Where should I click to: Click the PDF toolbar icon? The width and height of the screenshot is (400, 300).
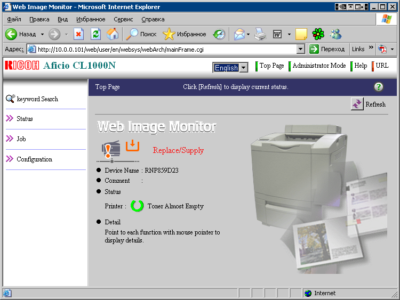(x=382, y=49)
